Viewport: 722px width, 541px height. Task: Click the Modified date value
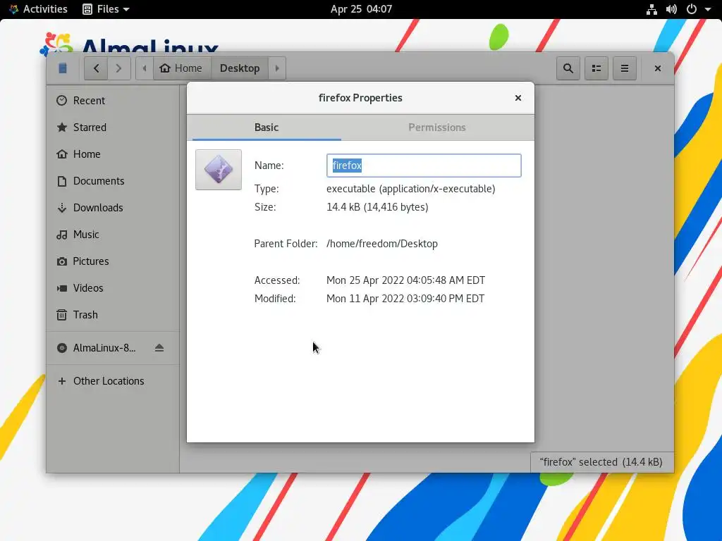pos(405,299)
